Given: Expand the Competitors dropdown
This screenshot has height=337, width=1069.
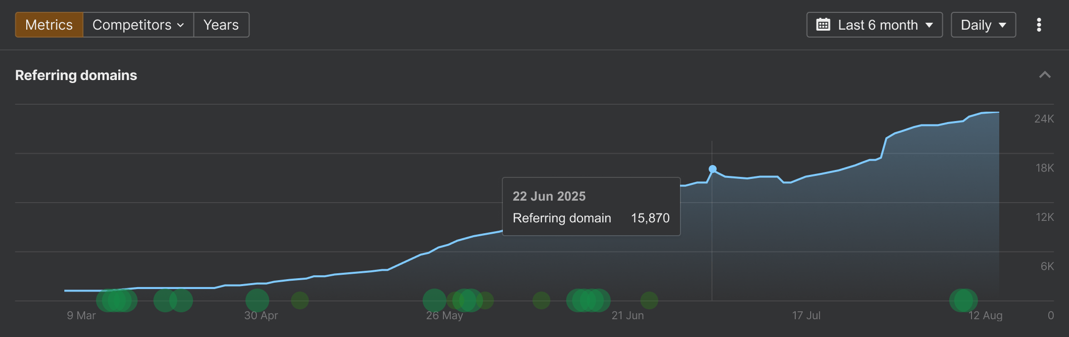Looking at the screenshot, I should (x=138, y=25).
